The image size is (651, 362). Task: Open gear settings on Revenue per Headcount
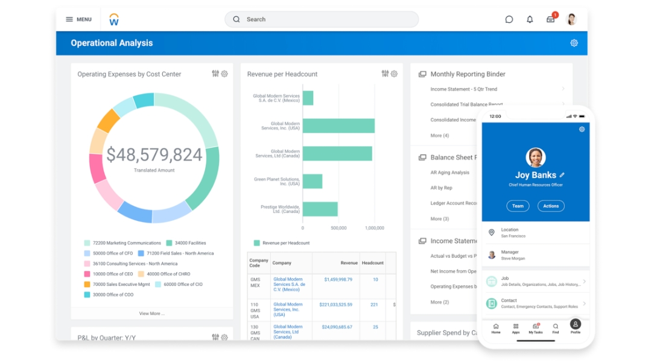(394, 74)
